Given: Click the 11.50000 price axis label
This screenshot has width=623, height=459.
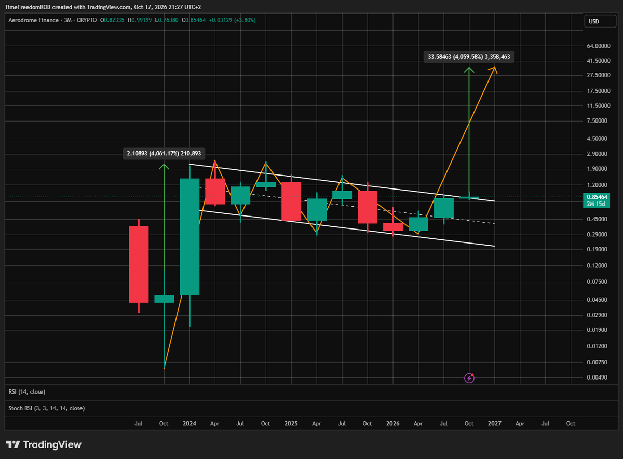Looking at the screenshot, I should coord(598,106).
